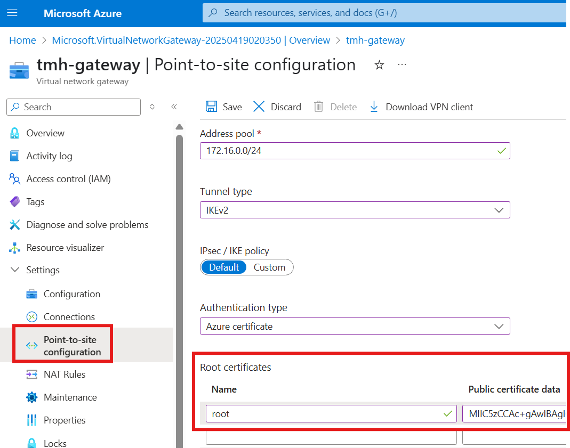570x448 pixels.
Task: Open Activity log in the sidebar
Action: [x=49, y=156]
